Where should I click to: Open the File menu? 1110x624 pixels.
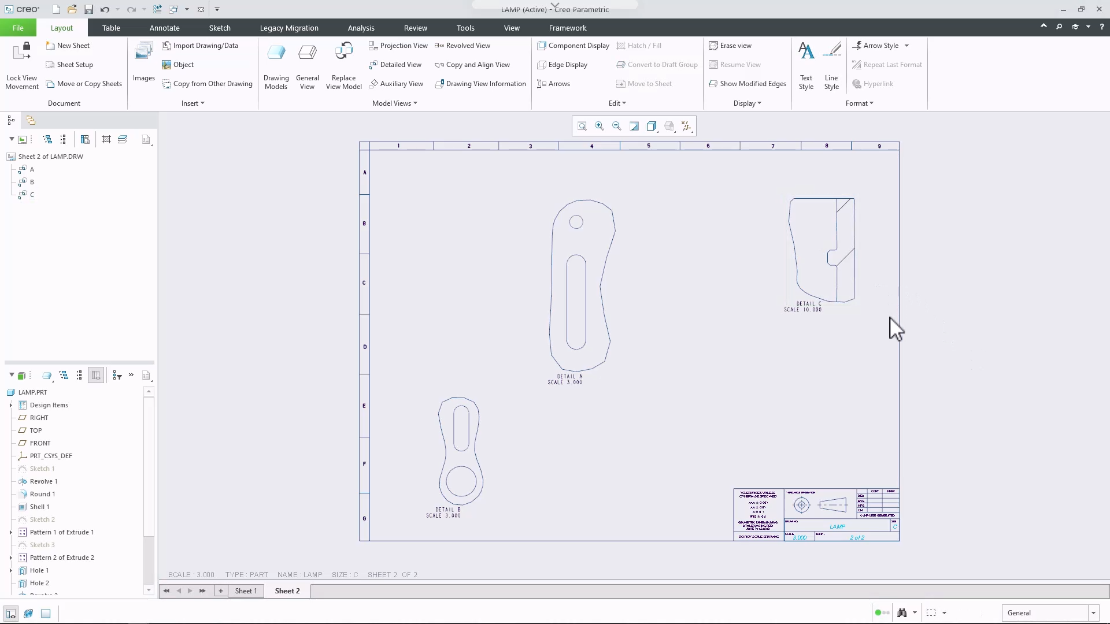pyautogui.click(x=18, y=28)
